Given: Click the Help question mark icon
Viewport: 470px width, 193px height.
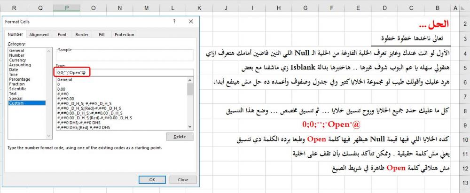Looking at the screenshot, I should click(174, 22).
